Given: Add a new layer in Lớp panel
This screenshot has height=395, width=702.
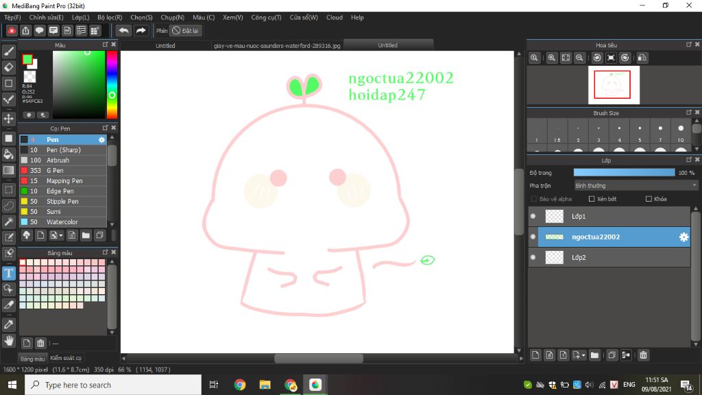Looking at the screenshot, I should tap(535, 355).
